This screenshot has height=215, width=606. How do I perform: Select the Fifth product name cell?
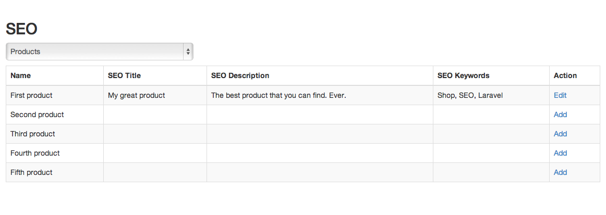coord(31,172)
